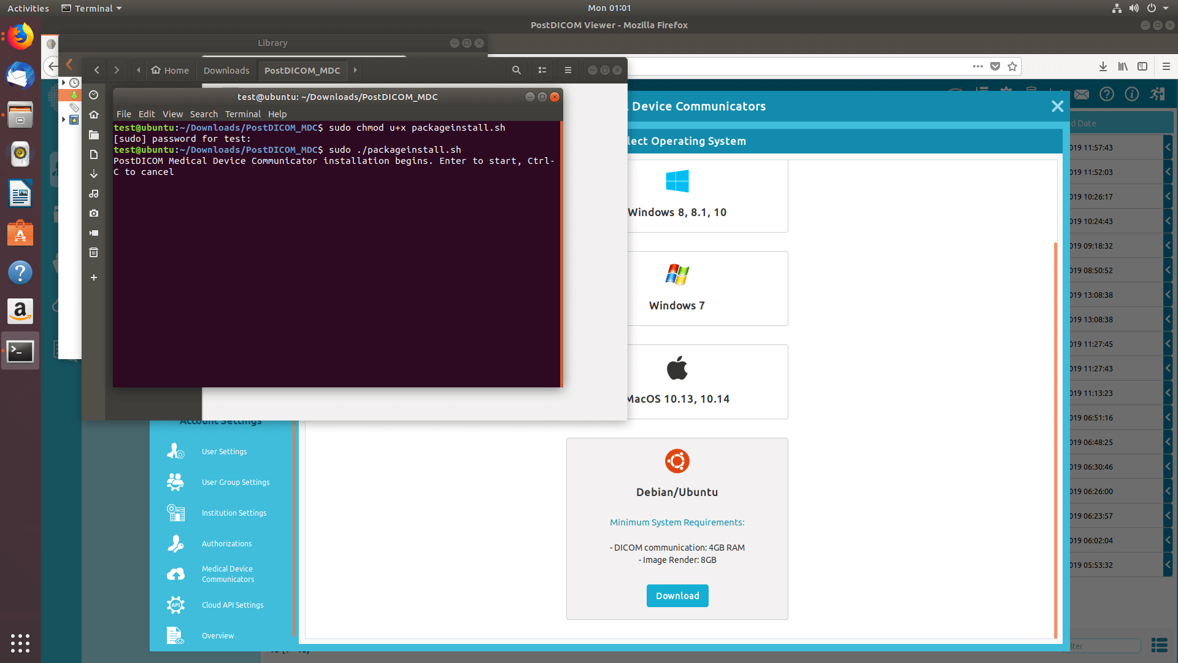The width and height of the screenshot is (1178, 663).
Task: Select Medical Device Communicators in Account Settings sidebar
Action: 227,573
